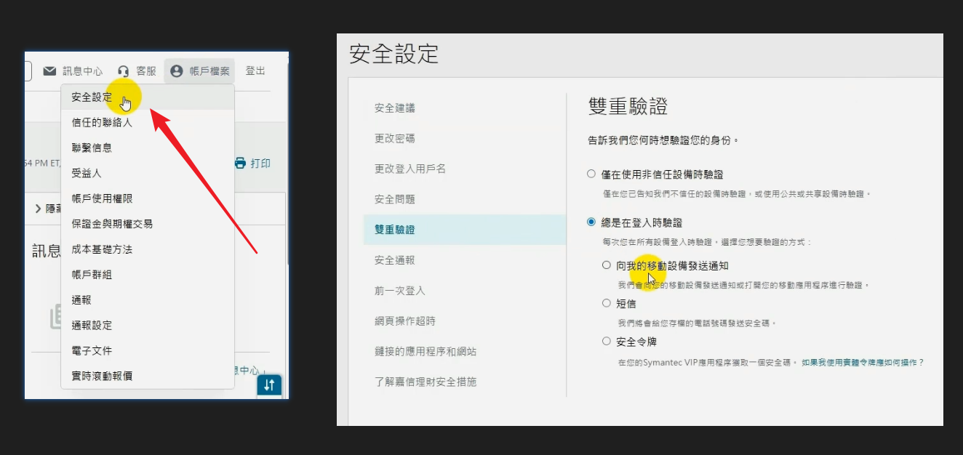Viewport: 963px width, 455px height.
Task: Click the 打印 print link
Action: [x=260, y=164]
